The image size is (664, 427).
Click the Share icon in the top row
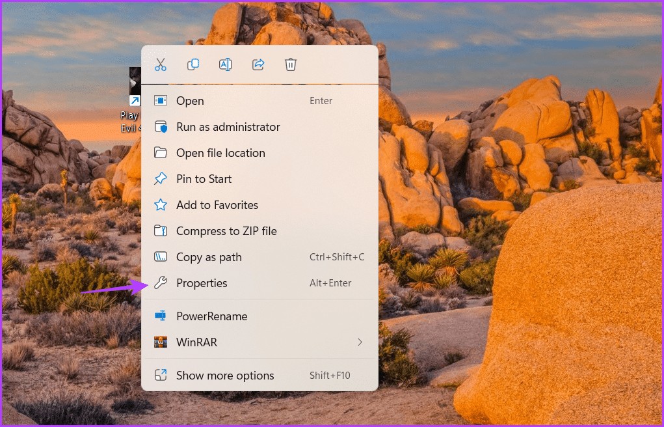pos(258,64)
